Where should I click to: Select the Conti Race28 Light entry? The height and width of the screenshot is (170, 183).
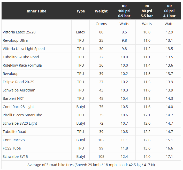pyautogui.click(x=18, y=107)
